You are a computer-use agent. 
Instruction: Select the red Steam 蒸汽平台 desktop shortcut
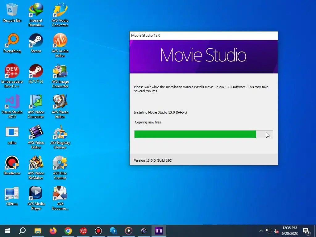click(36, 74)
